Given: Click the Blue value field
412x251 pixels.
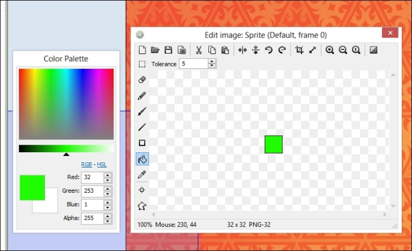Looking at the screenshot, I should tap(92, 205).
